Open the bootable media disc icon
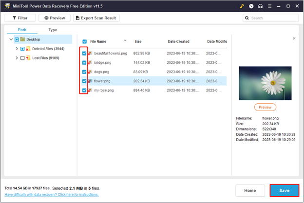 point(251,6)
